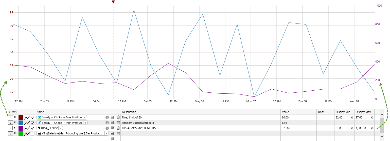Screen dimensions: 390x141
Task: Click the Units column header
Action: point(325,112)
